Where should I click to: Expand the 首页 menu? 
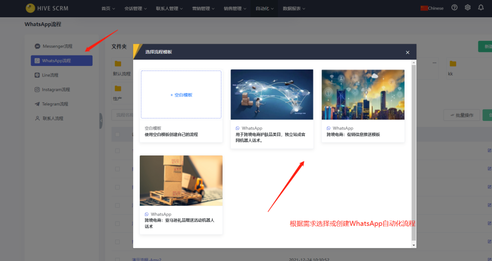point(108,9)
